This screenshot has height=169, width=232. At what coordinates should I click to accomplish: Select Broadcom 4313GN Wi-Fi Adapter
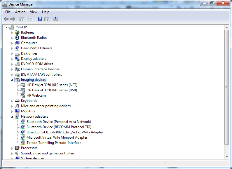[65, 132]
